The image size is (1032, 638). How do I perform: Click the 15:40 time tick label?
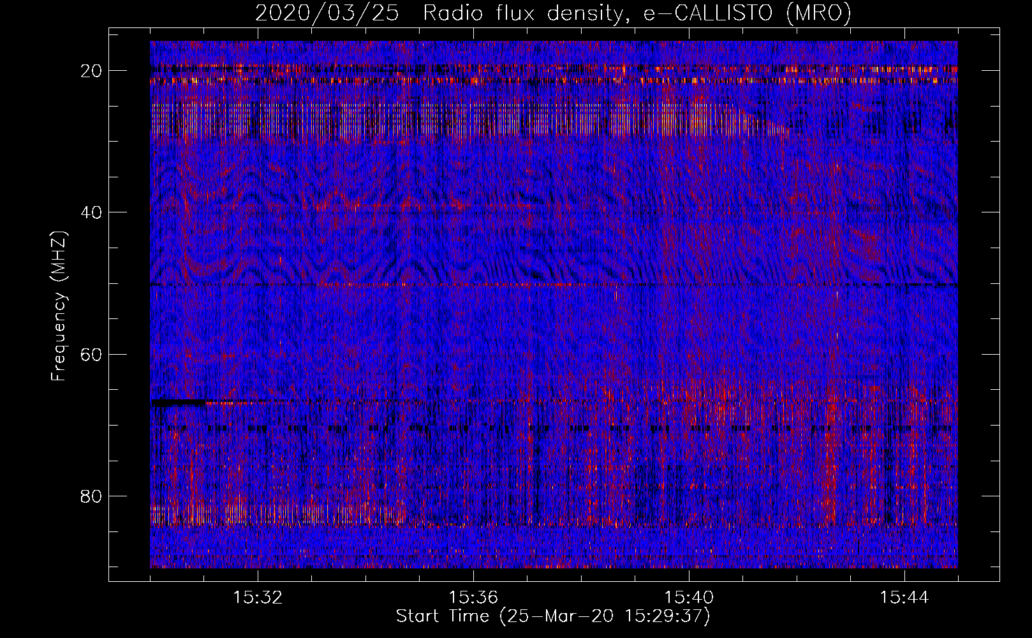point(689,598)
